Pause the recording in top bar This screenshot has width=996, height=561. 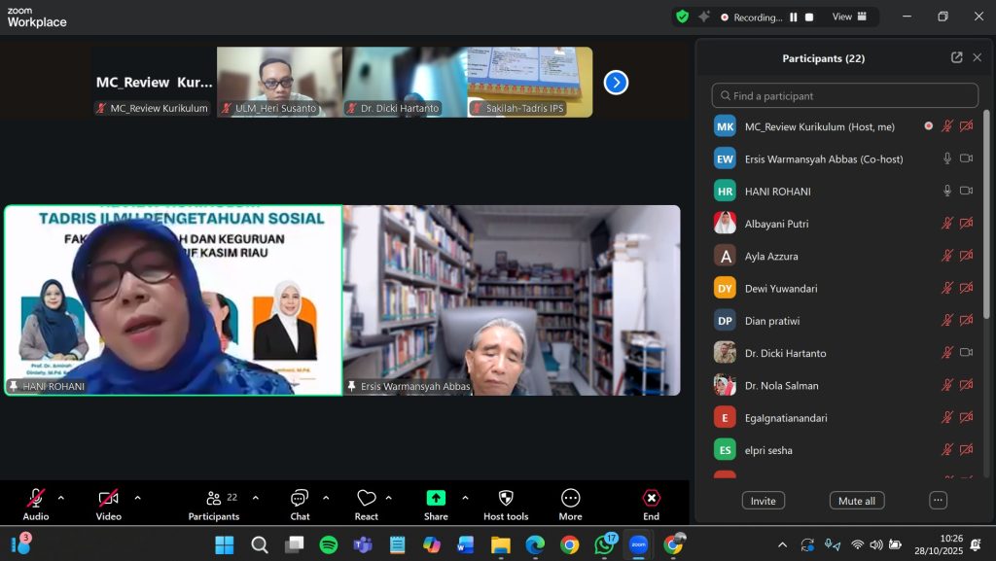pyautogui.click(x=794, y=18)
